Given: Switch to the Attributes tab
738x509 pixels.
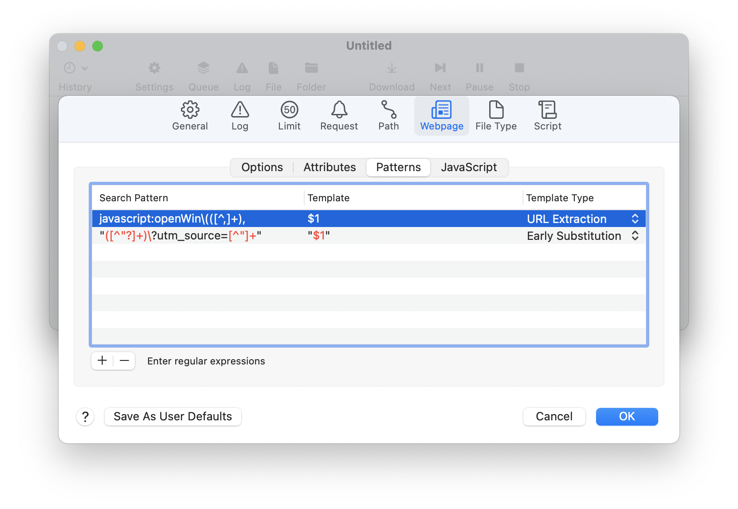Looking at the screenshot, I should click(330, 168).
